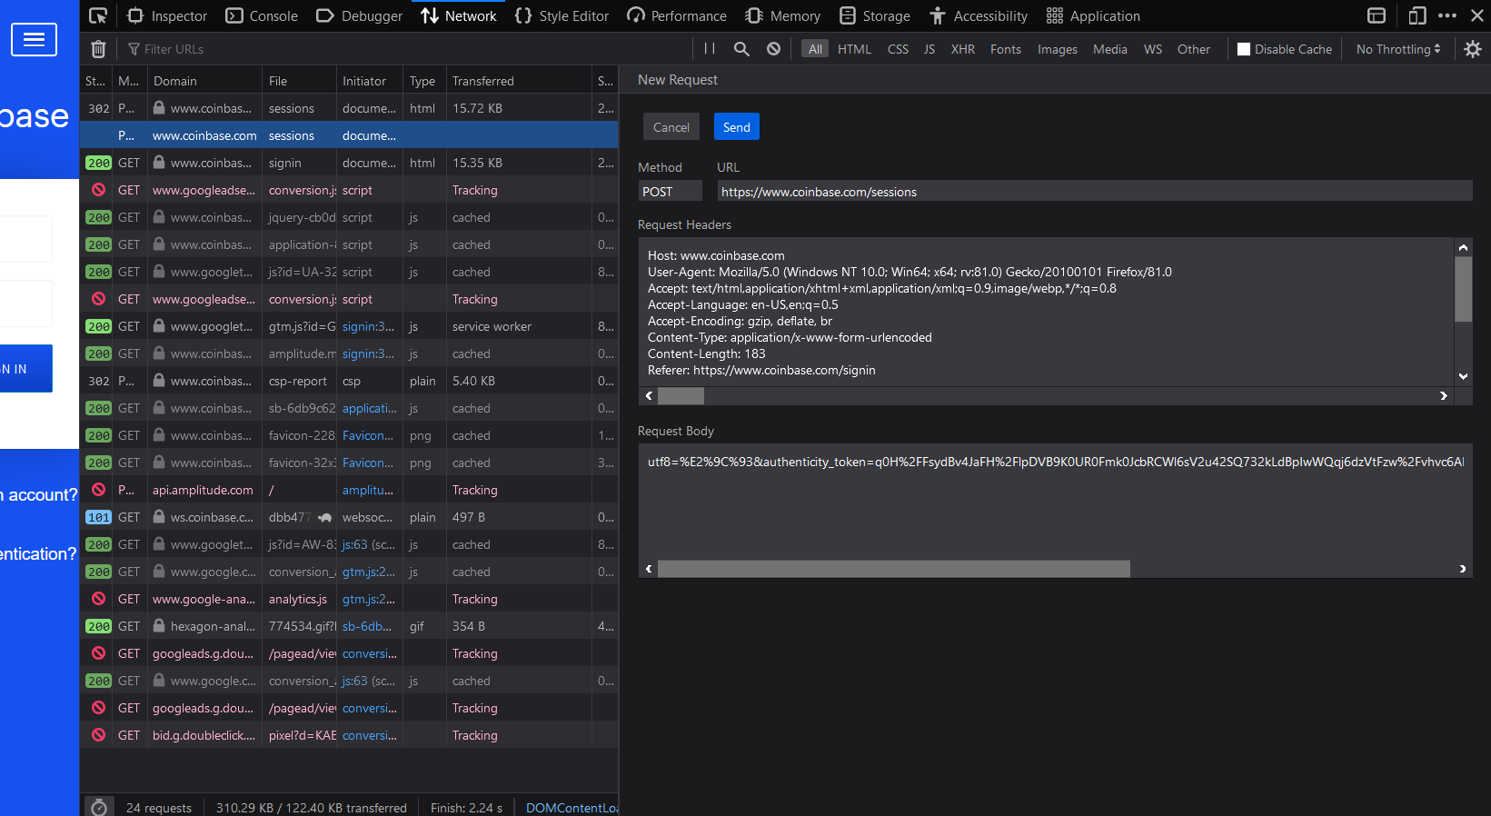Toggle responsive design mode icon
Viewport: 1491px width, 816px height.
[x=1416, y=15]
